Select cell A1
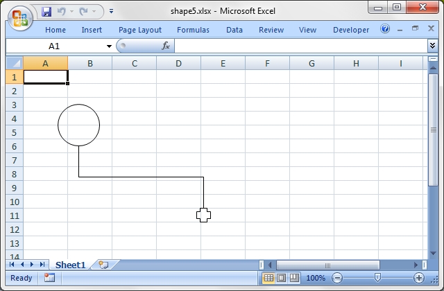Screen dimensions: 444x291 tap(45, 77)
